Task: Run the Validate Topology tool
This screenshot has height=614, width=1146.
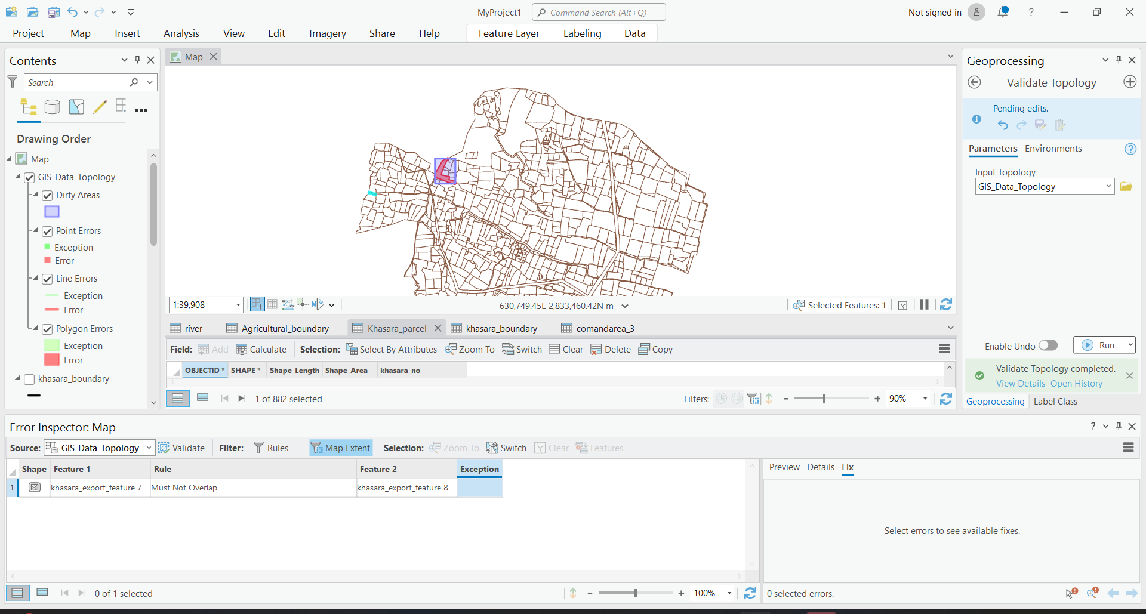Action: [x=1099, y=345]
